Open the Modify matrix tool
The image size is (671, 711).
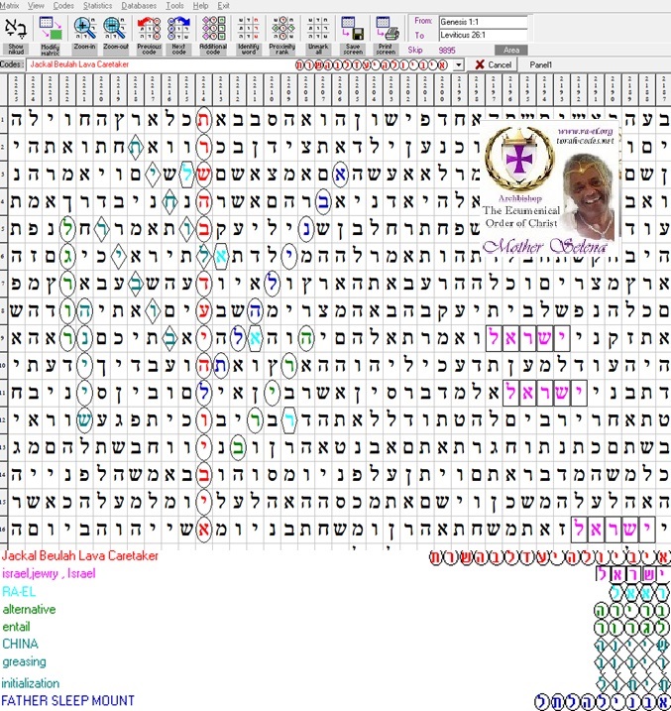click(50, 35)
